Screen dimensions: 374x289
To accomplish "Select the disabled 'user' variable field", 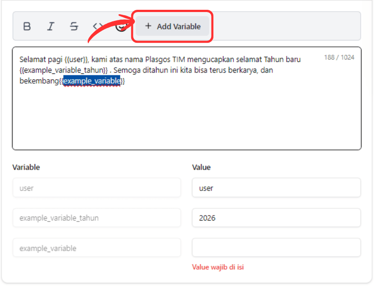I will pos(96,188).
